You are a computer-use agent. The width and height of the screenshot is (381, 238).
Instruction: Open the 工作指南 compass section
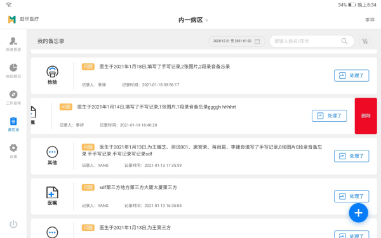[13, 97]
